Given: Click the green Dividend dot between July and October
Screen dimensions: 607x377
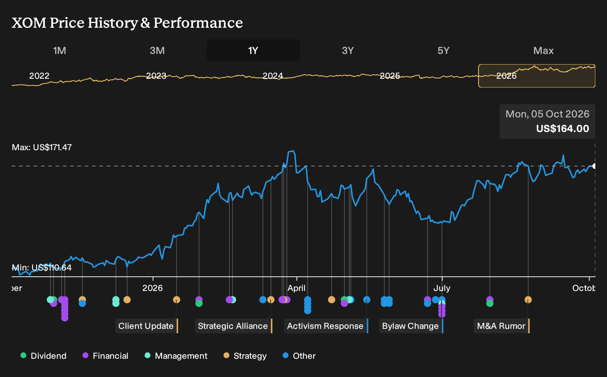Looking at the screenshot, I should (x=490, y=303).
